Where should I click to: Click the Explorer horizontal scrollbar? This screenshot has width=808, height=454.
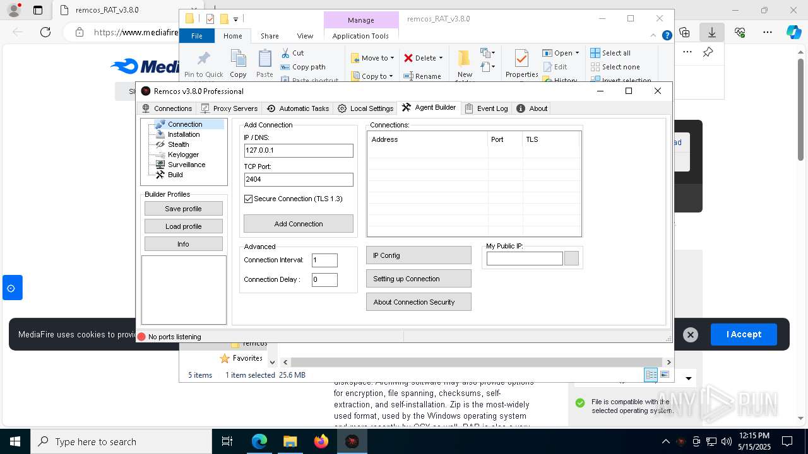tap(477, 362)
